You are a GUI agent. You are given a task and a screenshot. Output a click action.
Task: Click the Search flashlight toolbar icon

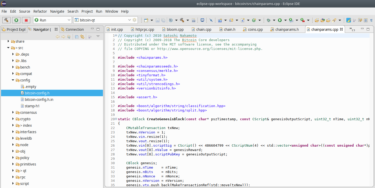(x=334, y=20)
